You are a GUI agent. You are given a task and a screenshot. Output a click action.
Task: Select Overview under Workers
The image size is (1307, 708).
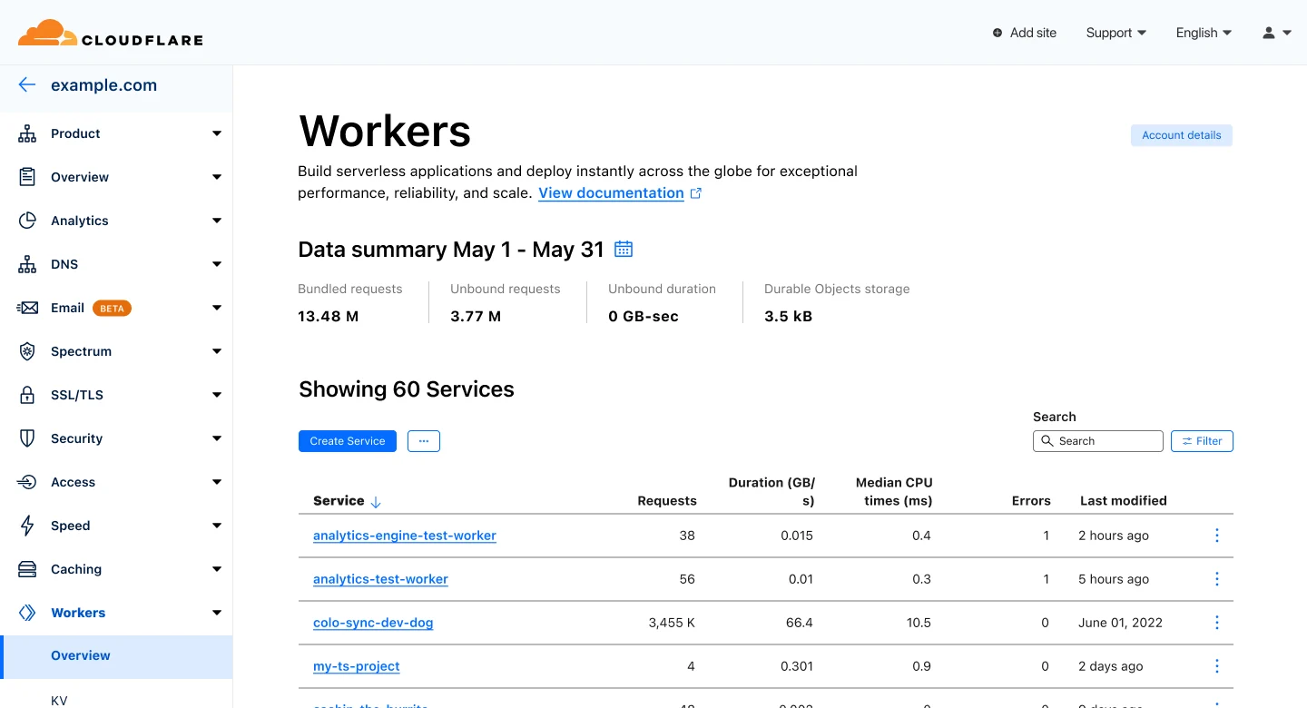116,656
